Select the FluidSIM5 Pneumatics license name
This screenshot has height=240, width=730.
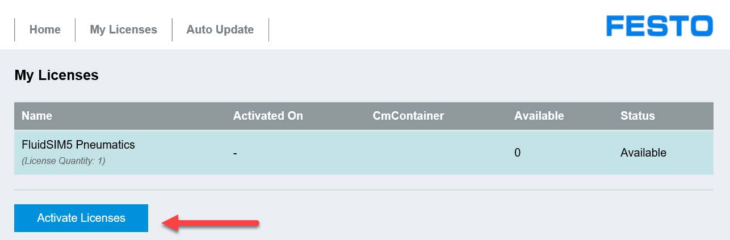tap(78, 145)
